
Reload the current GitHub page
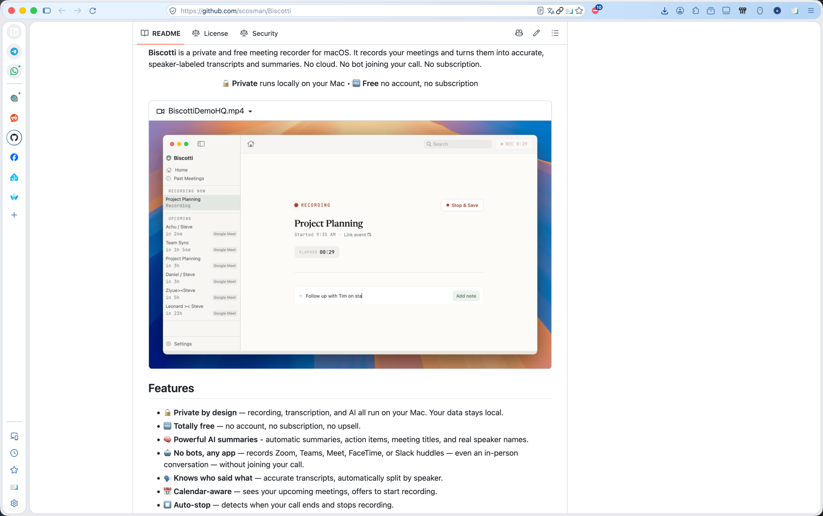coord(93,11)
